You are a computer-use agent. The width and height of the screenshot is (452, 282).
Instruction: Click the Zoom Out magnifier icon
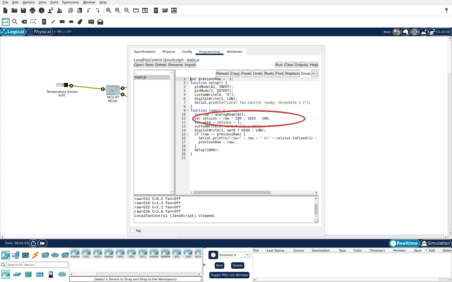pos(127,10)
